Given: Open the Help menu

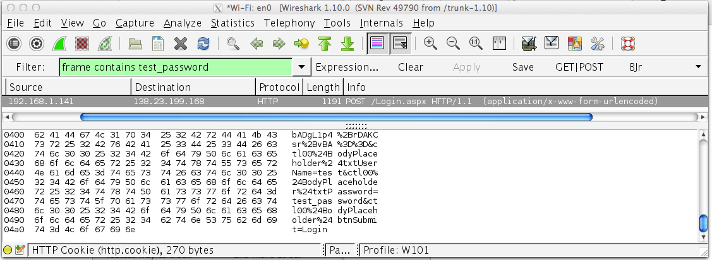Looking at the screenshot, I should click(424, 23).
